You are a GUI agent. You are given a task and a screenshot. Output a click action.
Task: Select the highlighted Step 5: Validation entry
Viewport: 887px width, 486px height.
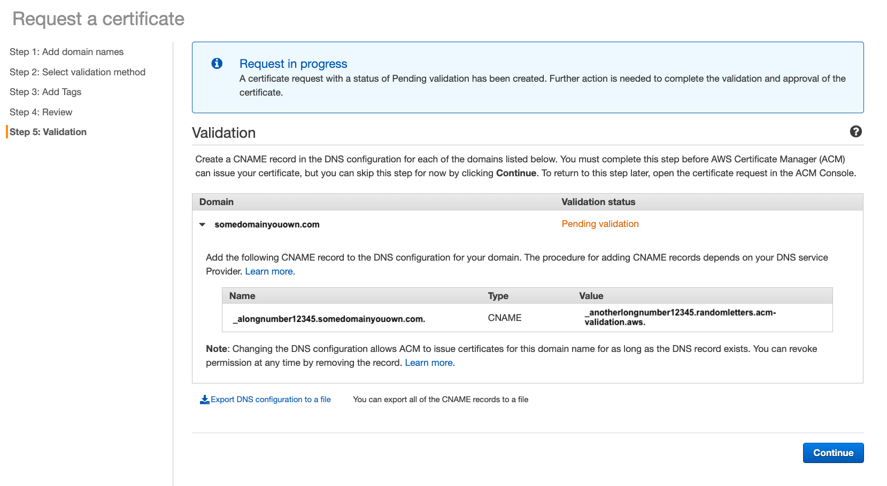point(49,132)
